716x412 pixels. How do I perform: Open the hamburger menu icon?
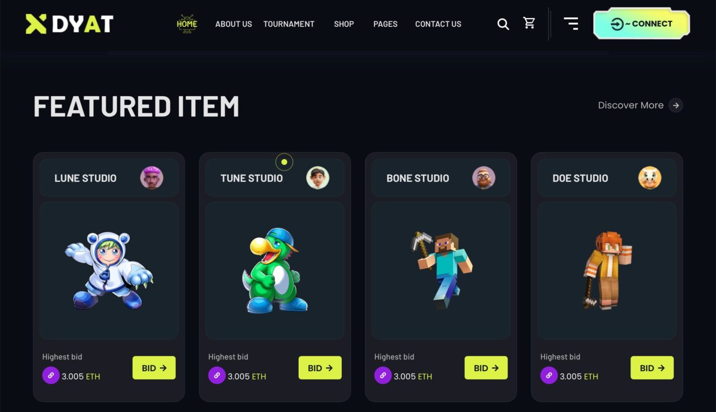571,24
